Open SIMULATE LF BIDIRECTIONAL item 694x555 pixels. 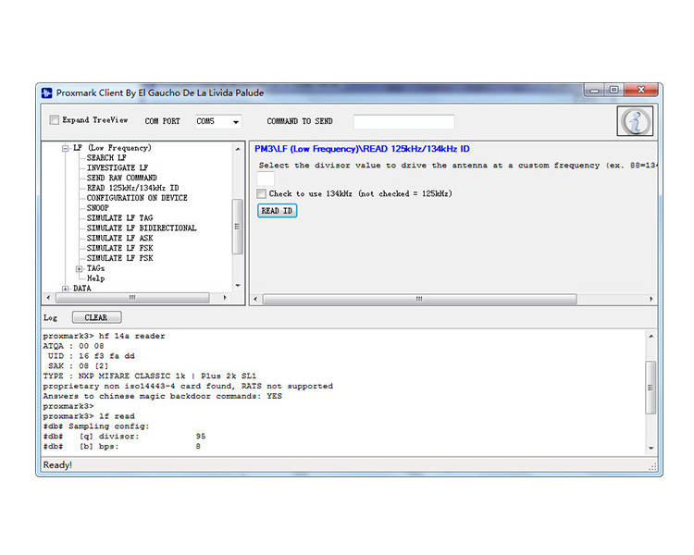click(141, 228)
